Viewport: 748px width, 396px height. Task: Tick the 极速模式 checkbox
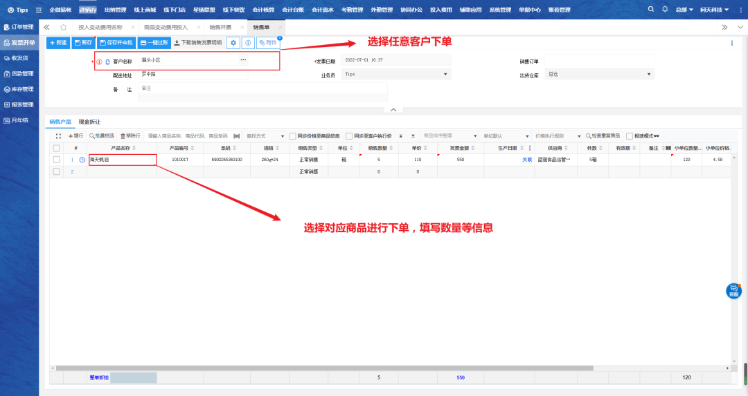click(630, 136)
